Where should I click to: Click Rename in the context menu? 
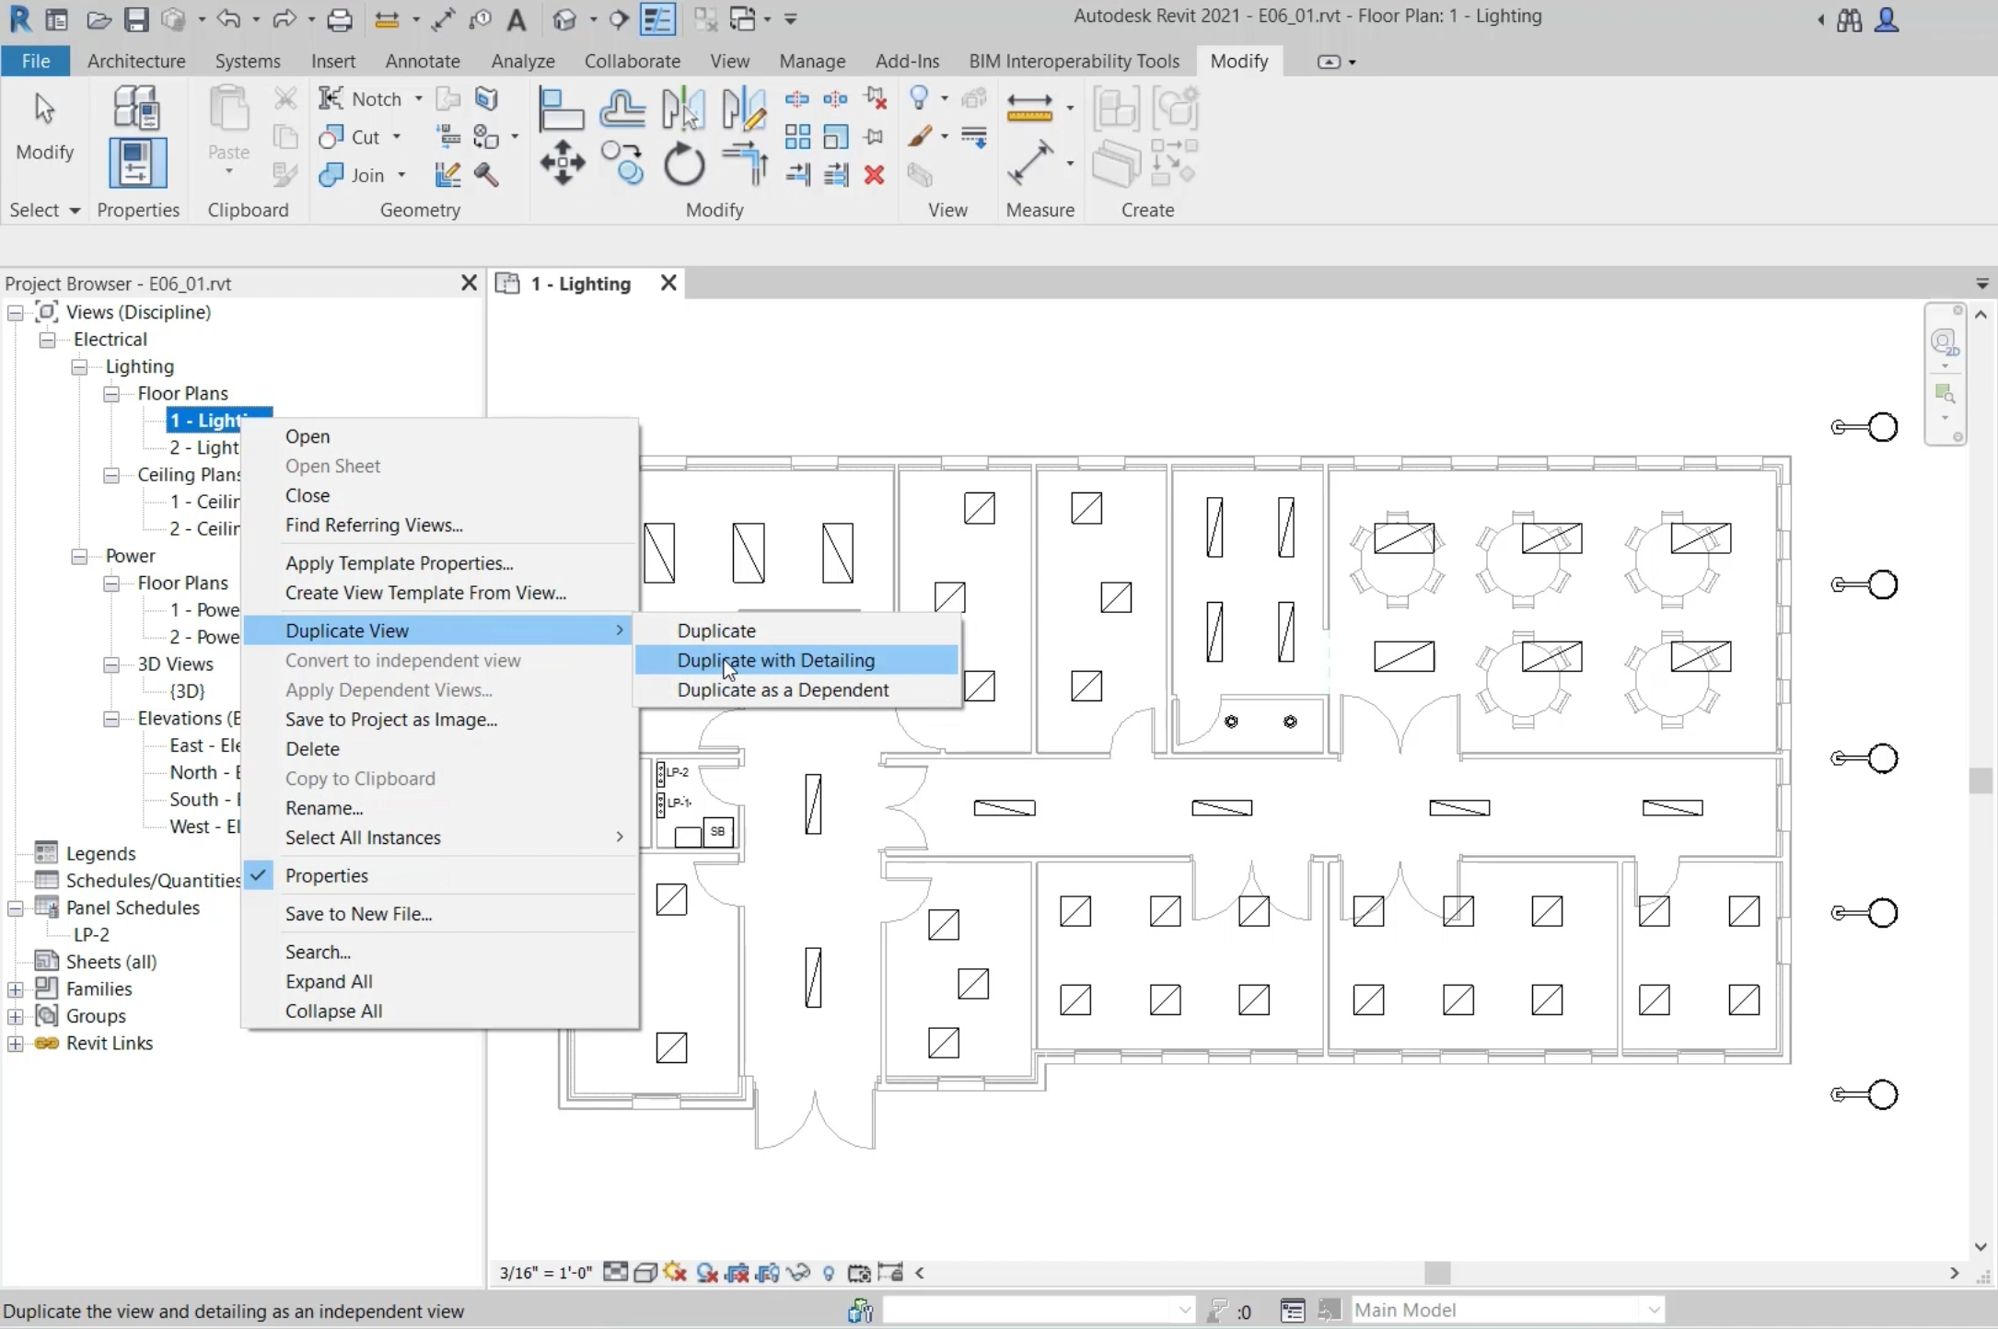(x=322, y=807)
